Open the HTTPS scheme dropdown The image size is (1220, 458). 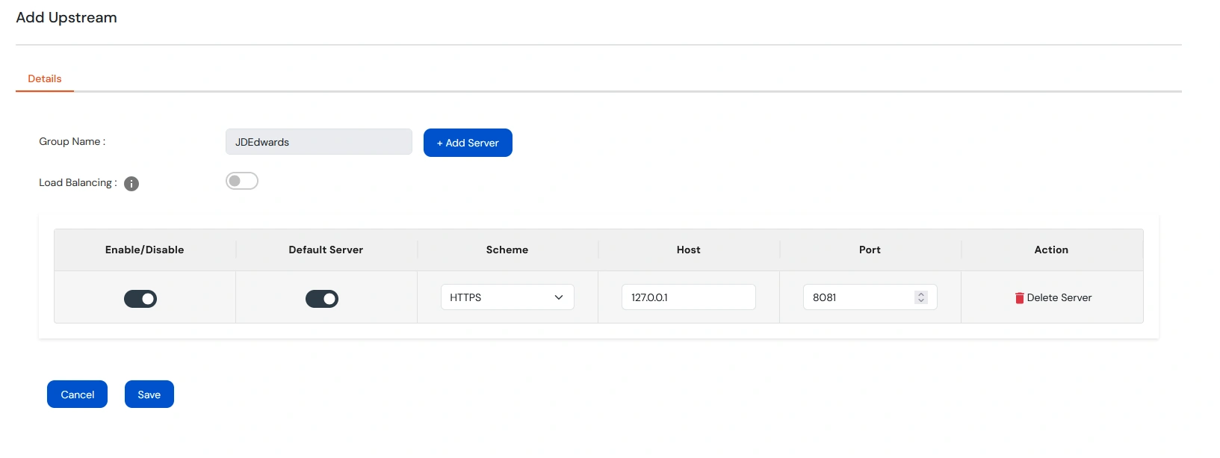click(x=507, y=297)
